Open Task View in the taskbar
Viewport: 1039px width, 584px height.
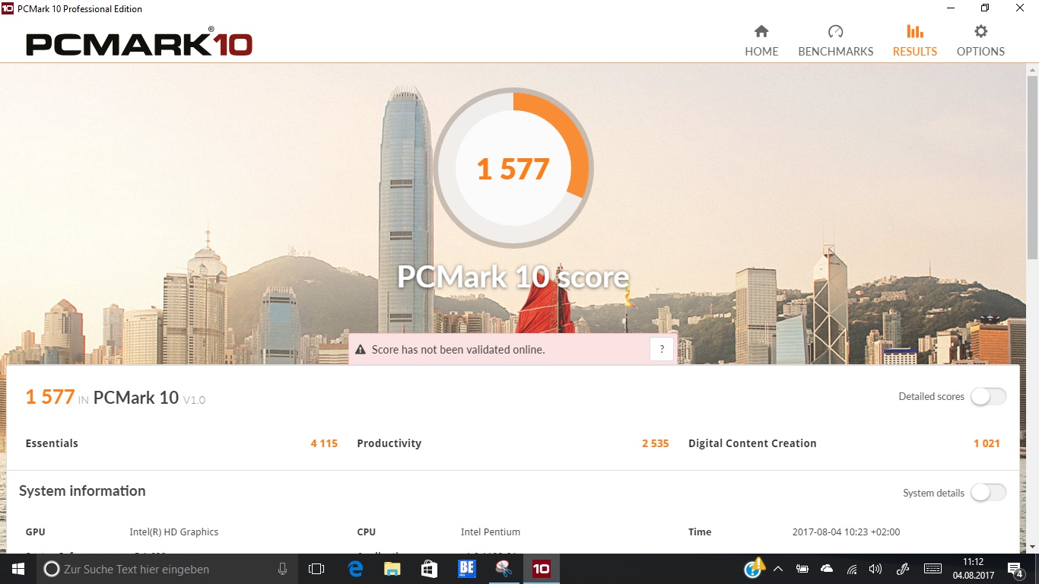pyautogui.click(x=316, y=569)
